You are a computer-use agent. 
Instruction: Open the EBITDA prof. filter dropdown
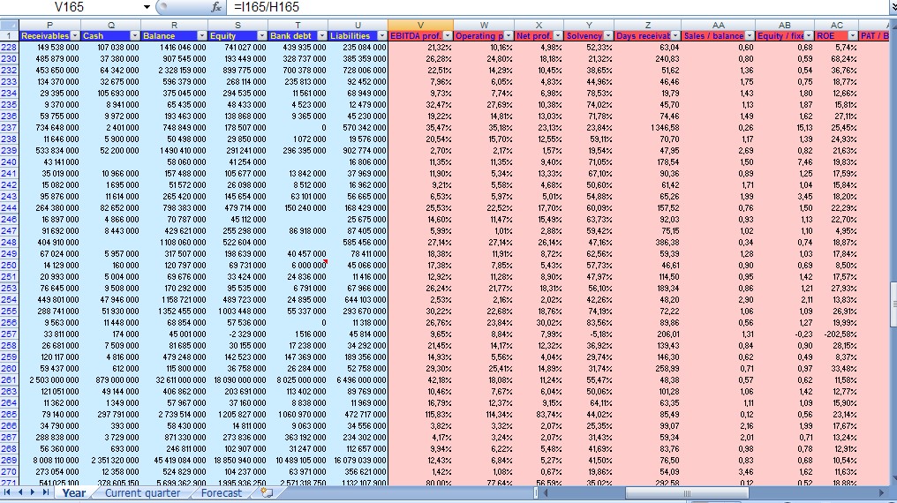448,35
